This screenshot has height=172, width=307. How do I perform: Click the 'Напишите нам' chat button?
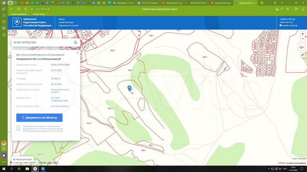[x=23, y=159]
